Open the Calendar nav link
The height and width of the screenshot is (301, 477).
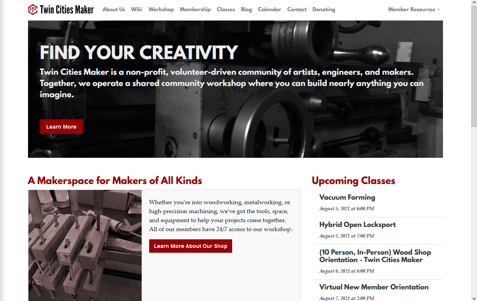pos(270,9)
